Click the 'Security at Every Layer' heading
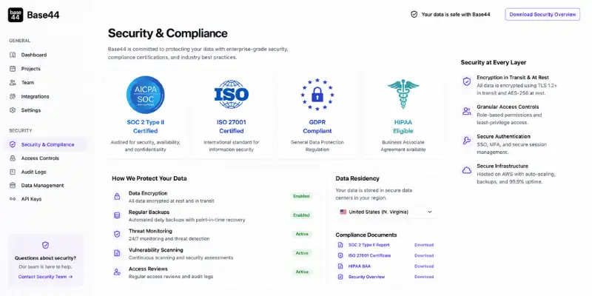Image resolution: width=592 pixels, height=296 pixels. coord(494,62)
